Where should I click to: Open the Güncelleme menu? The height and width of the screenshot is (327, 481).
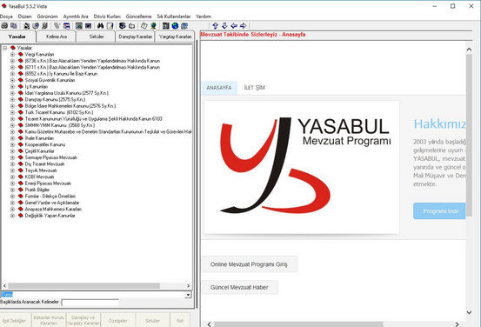(x=138, y=17)
